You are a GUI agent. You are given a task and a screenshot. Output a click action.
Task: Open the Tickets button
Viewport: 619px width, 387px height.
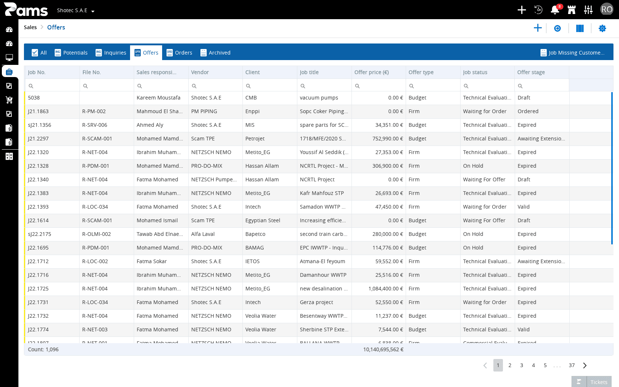coord(599,382)
